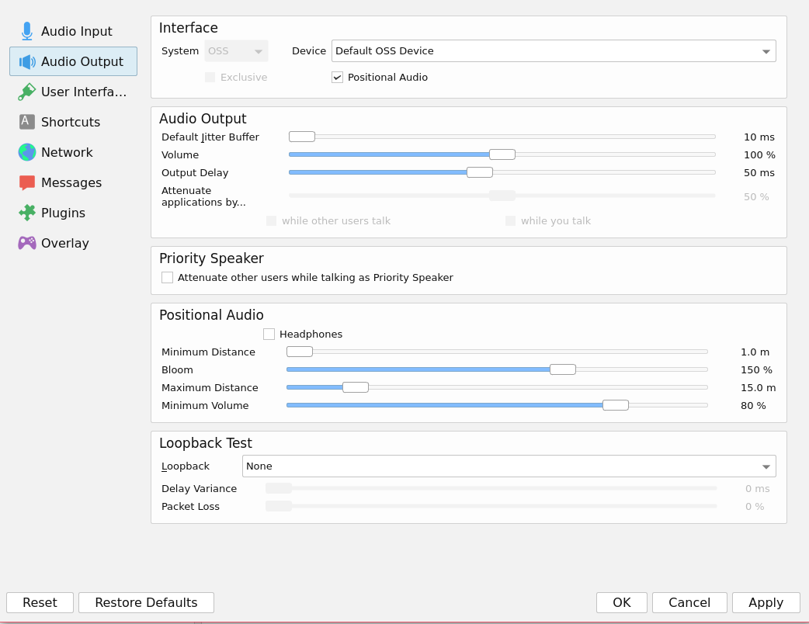Image resolution: width=809 pixels, height=624 pixels.
Task: Open Plugins via the puzzle piece icon
Action: [27, 213]
